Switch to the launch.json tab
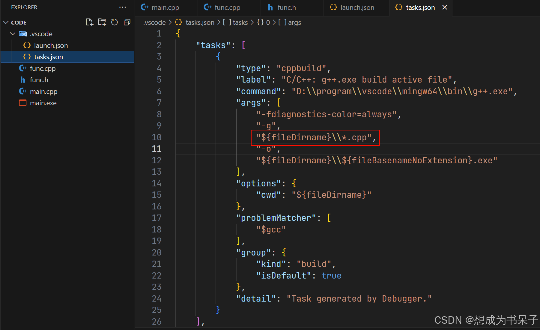 coord(357,7)
